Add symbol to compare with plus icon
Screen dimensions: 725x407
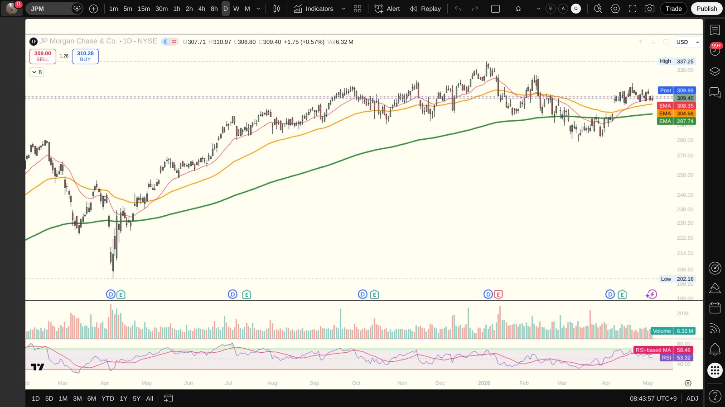pos(94,9)
